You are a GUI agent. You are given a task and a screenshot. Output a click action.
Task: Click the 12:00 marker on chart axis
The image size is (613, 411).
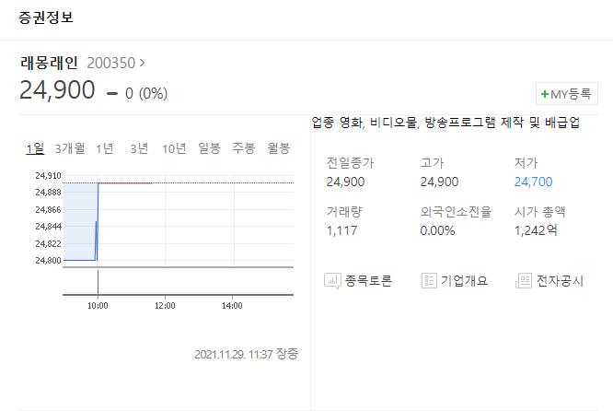165,306
